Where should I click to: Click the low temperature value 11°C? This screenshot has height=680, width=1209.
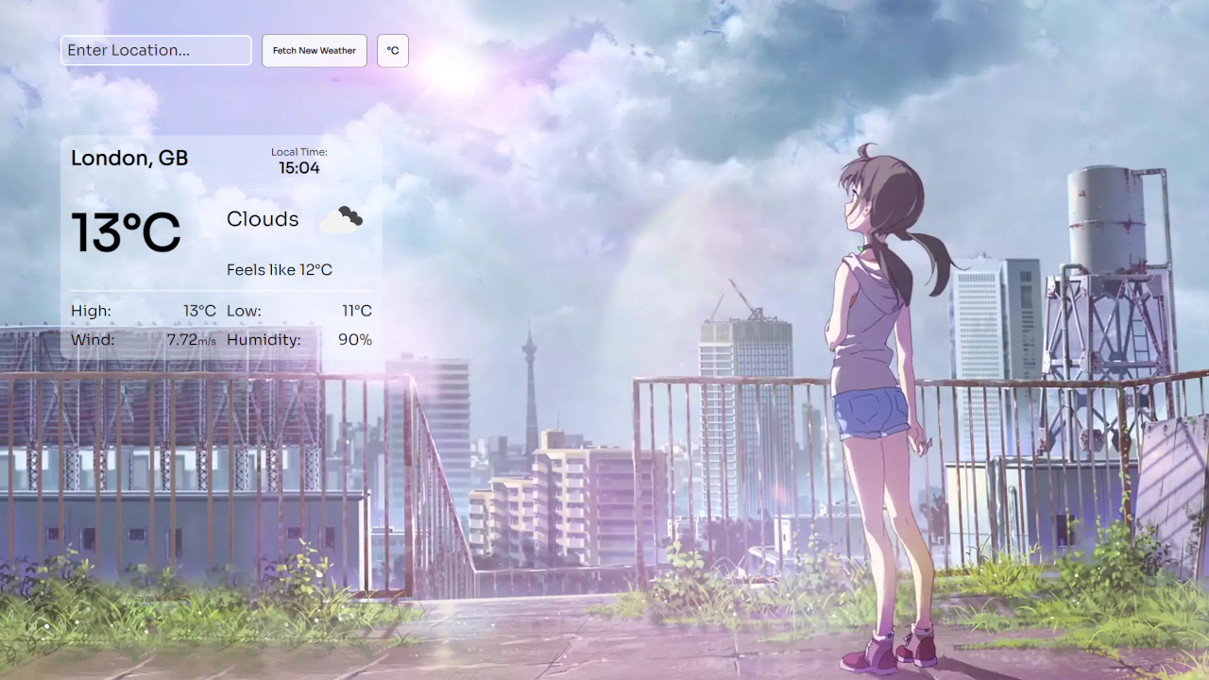(x=357, y=311)
